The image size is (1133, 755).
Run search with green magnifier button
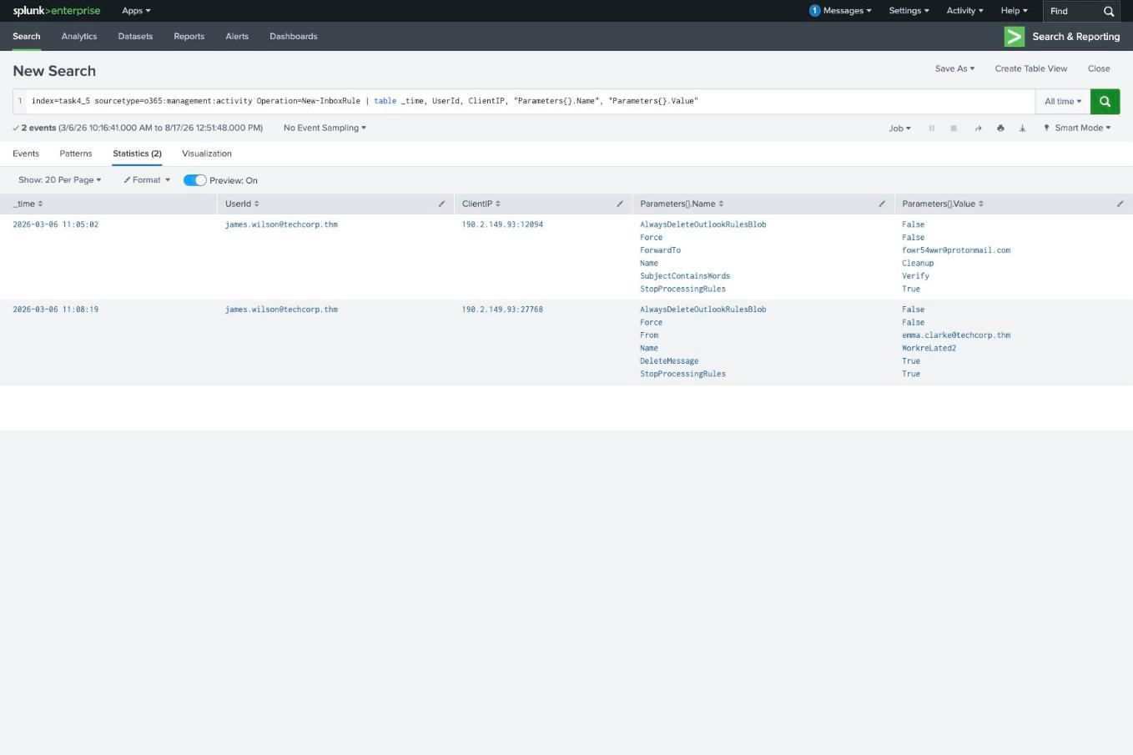click(1105, 101)
